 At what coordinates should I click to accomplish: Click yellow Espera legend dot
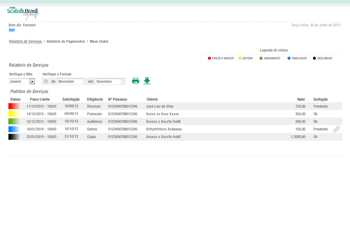[240, 58]
